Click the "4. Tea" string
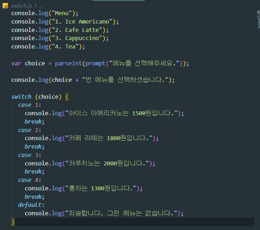This screenshot has width=260, height=230. click(65, 47)
